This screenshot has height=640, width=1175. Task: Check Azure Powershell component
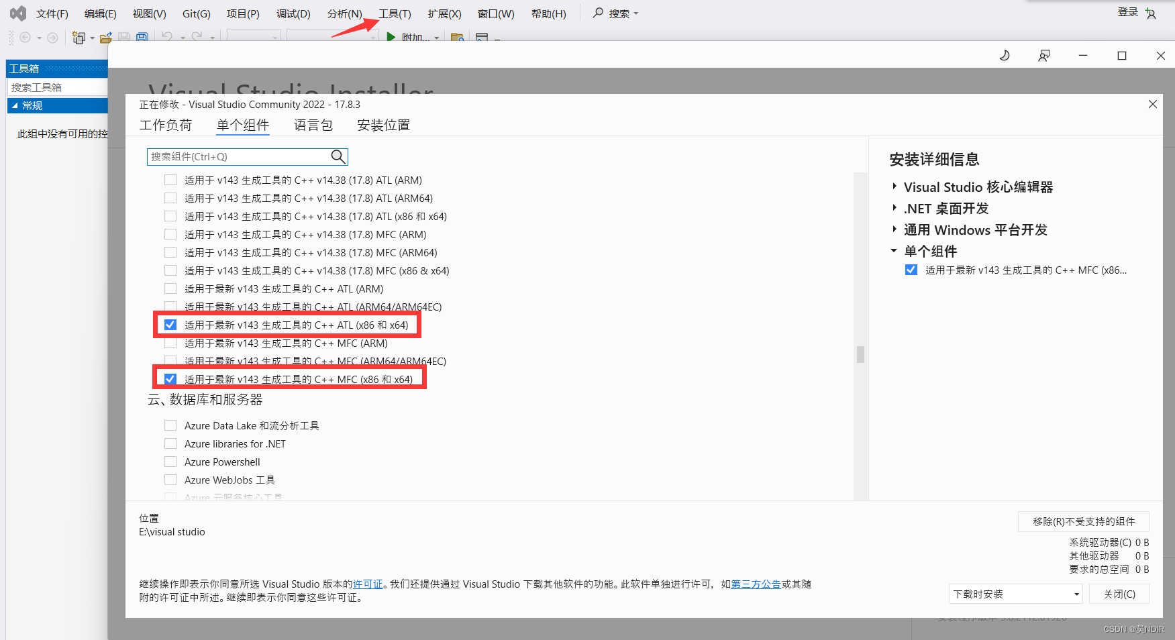(x=170, y=462)
